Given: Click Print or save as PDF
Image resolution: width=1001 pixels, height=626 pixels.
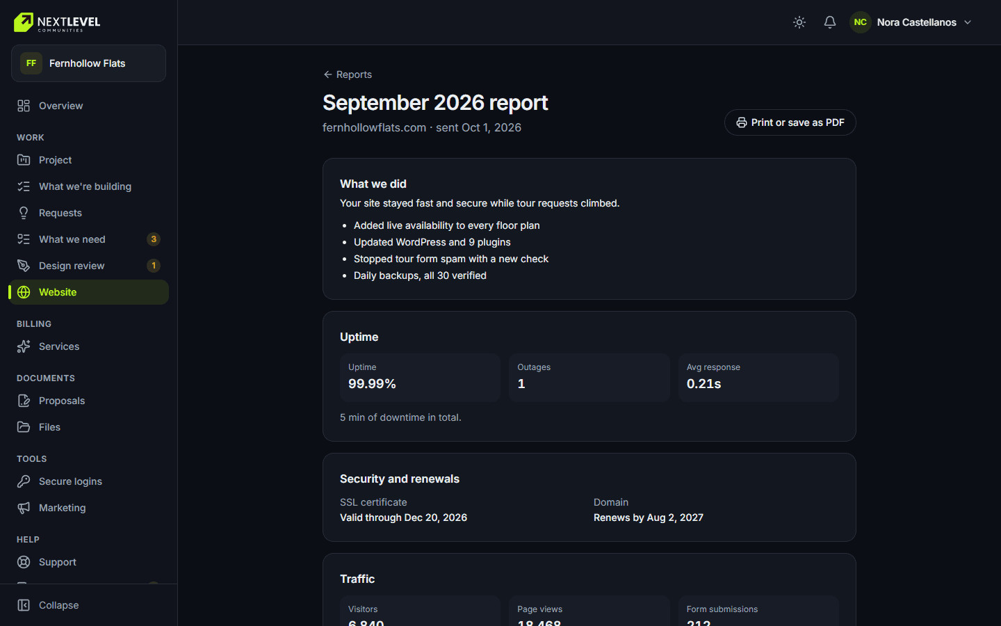Looking at the screenshot, I should click(x=790, y=122).
